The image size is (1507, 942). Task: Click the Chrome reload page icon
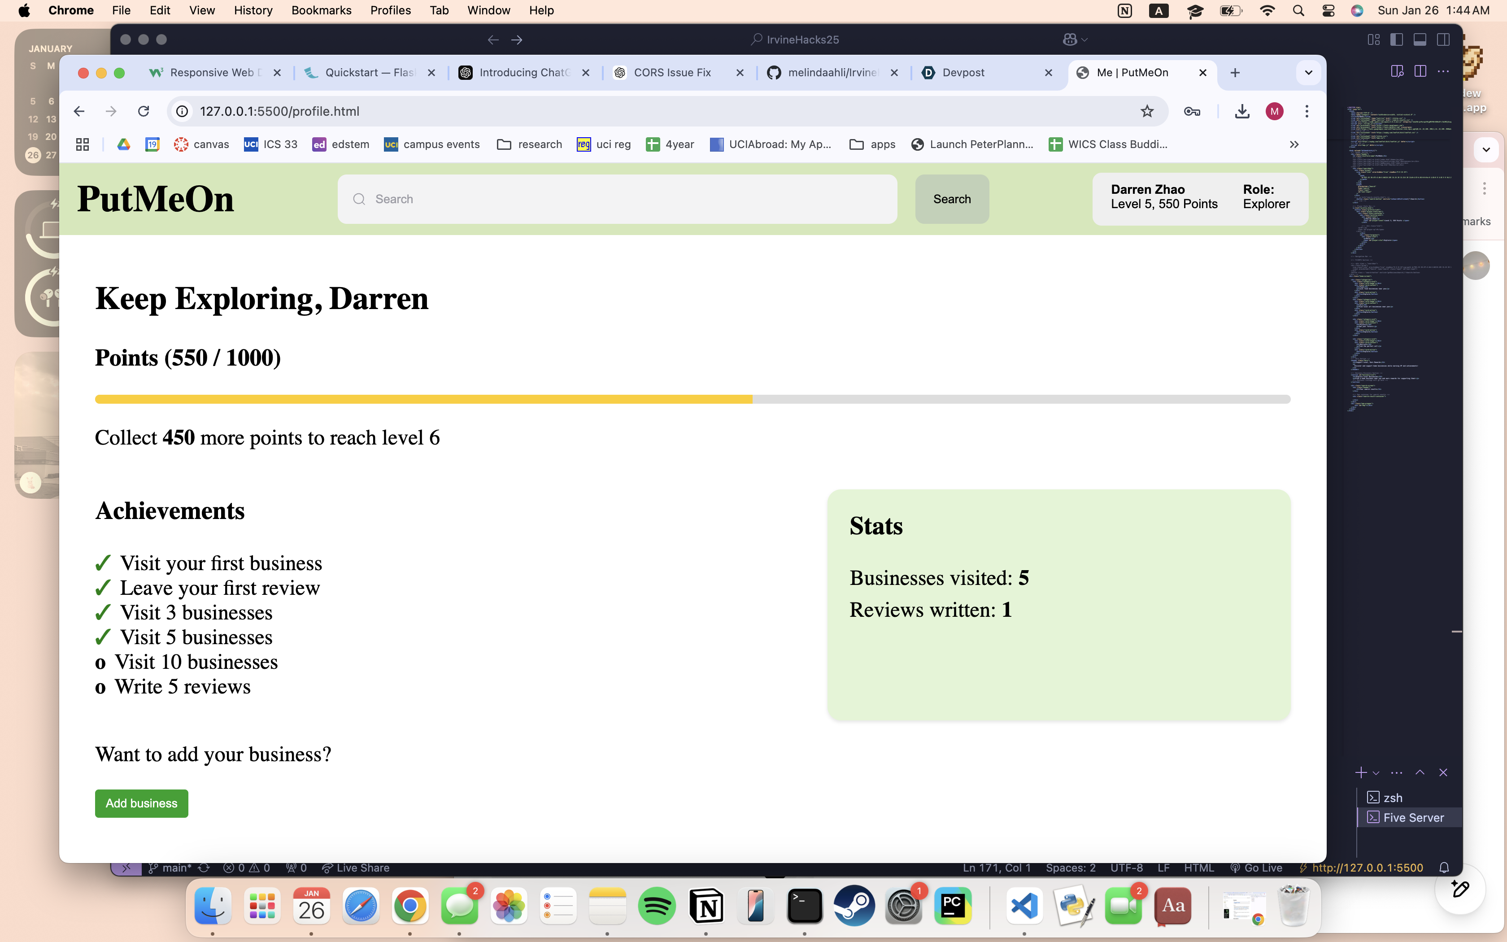144,111
